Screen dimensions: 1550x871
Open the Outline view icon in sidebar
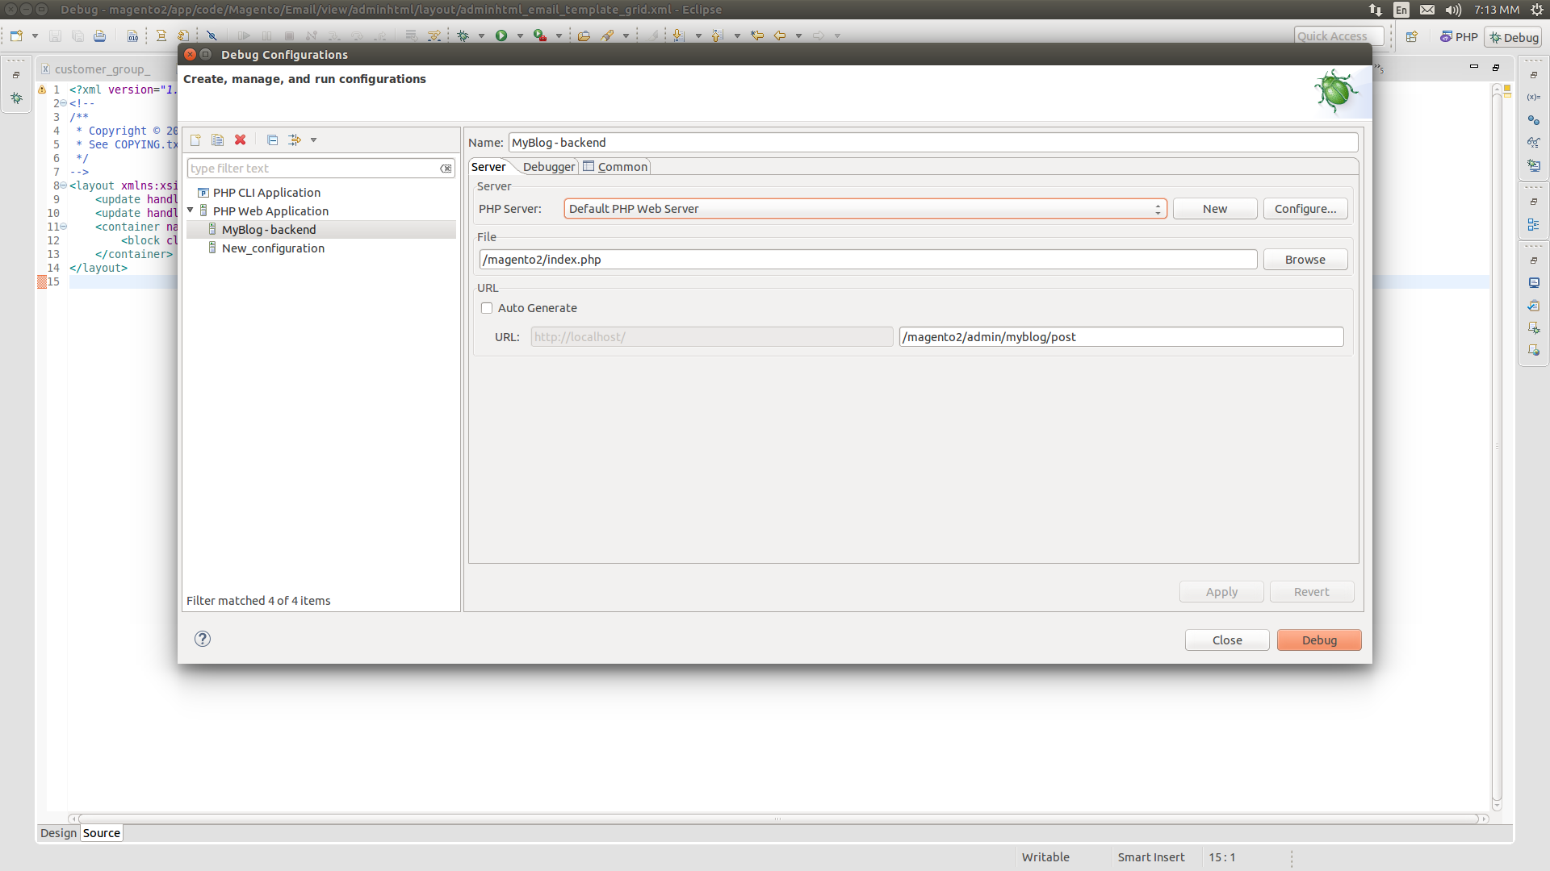click(1533, 225)
